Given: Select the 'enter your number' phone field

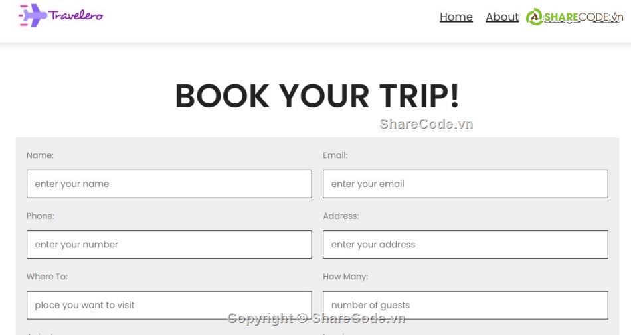Looking at the screenshot, I should point(169,245).
